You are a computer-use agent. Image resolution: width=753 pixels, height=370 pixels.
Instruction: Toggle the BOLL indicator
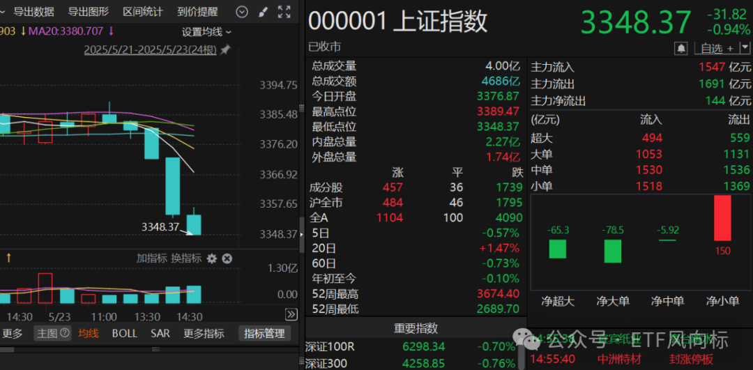coord(125,334)
